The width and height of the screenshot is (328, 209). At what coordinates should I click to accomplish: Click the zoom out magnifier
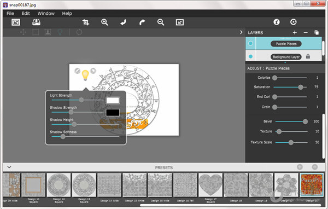pyautogui.click(x=161, y=22)
